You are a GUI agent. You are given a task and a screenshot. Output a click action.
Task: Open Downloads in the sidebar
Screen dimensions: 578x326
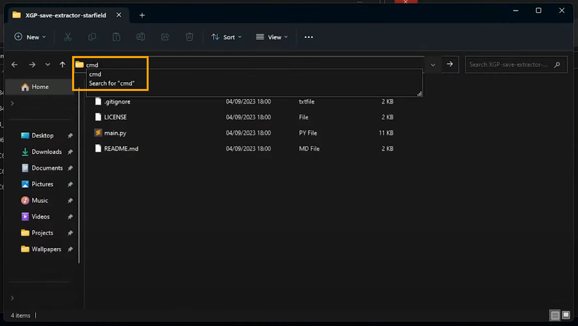(x=46, y=152)
